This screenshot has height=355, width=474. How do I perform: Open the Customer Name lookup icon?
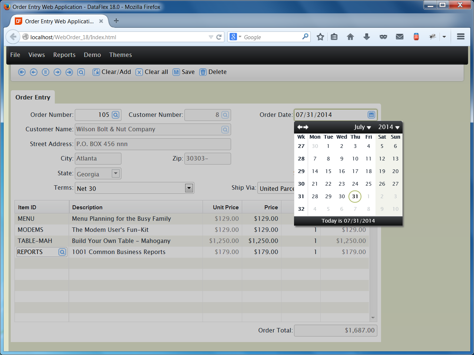225,129
